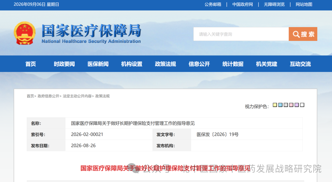Image resolution: width=332 pixels, height=182 pixels.
Task: Click the date 2026年09月06日 星期日
Action: tap(36, 4)
